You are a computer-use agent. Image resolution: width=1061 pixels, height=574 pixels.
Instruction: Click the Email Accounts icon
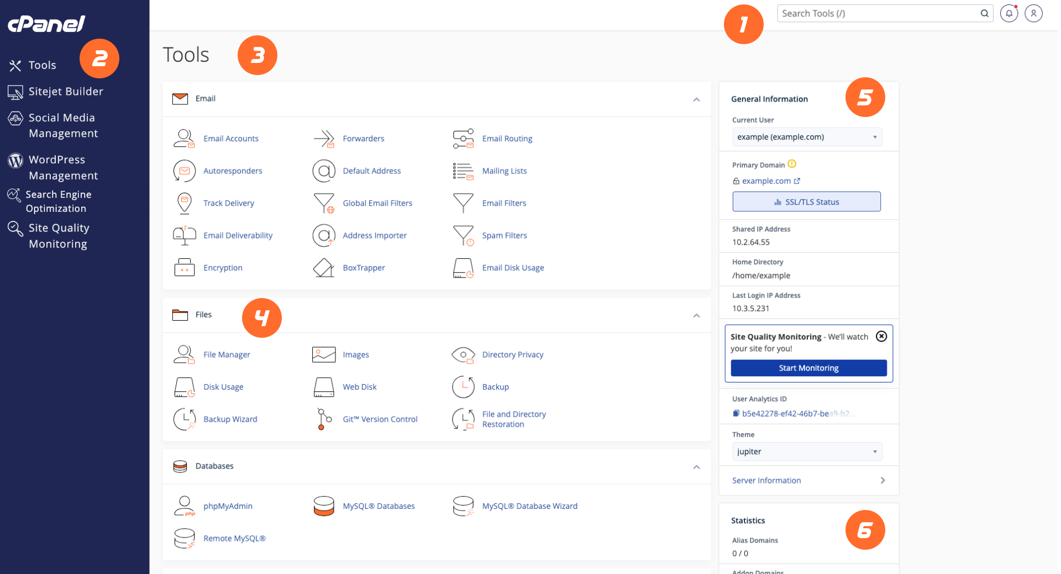[x=184, y=139]
